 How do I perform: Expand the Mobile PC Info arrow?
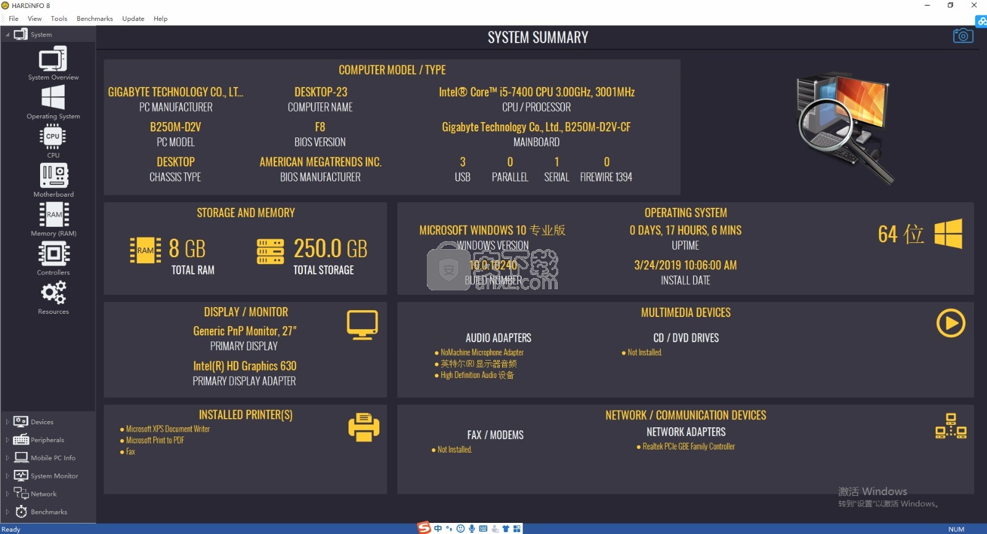[x=7, y=458]
